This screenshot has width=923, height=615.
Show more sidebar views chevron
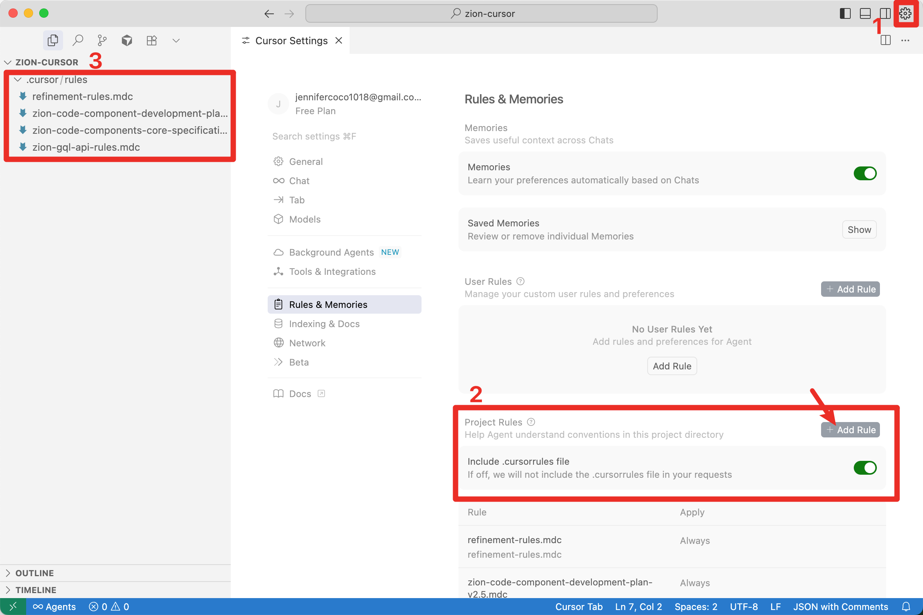[176, 40]
